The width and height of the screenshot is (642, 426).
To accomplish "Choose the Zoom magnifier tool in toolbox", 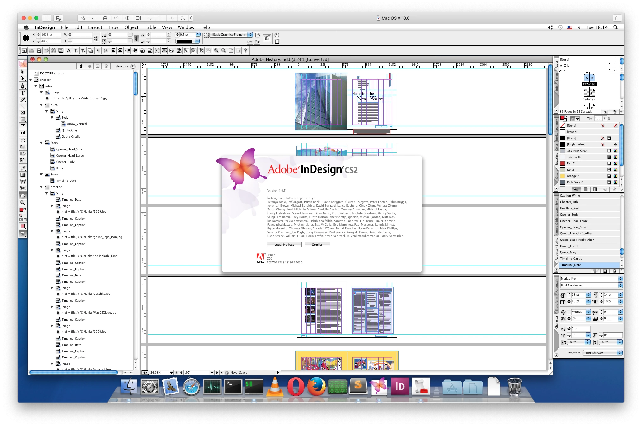I will (x=23, y=203).
